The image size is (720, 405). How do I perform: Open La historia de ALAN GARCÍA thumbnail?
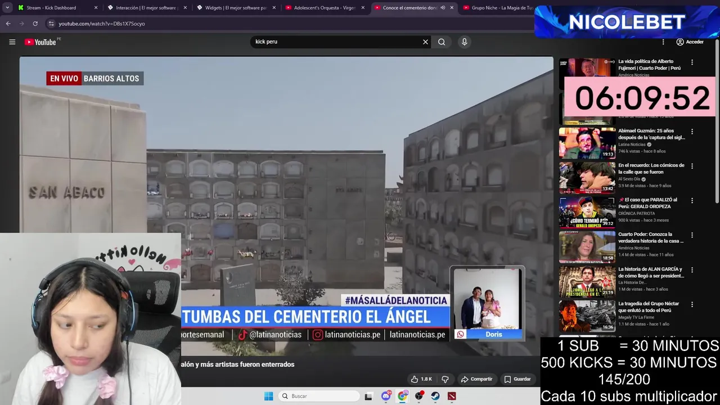tap(587, 281)
